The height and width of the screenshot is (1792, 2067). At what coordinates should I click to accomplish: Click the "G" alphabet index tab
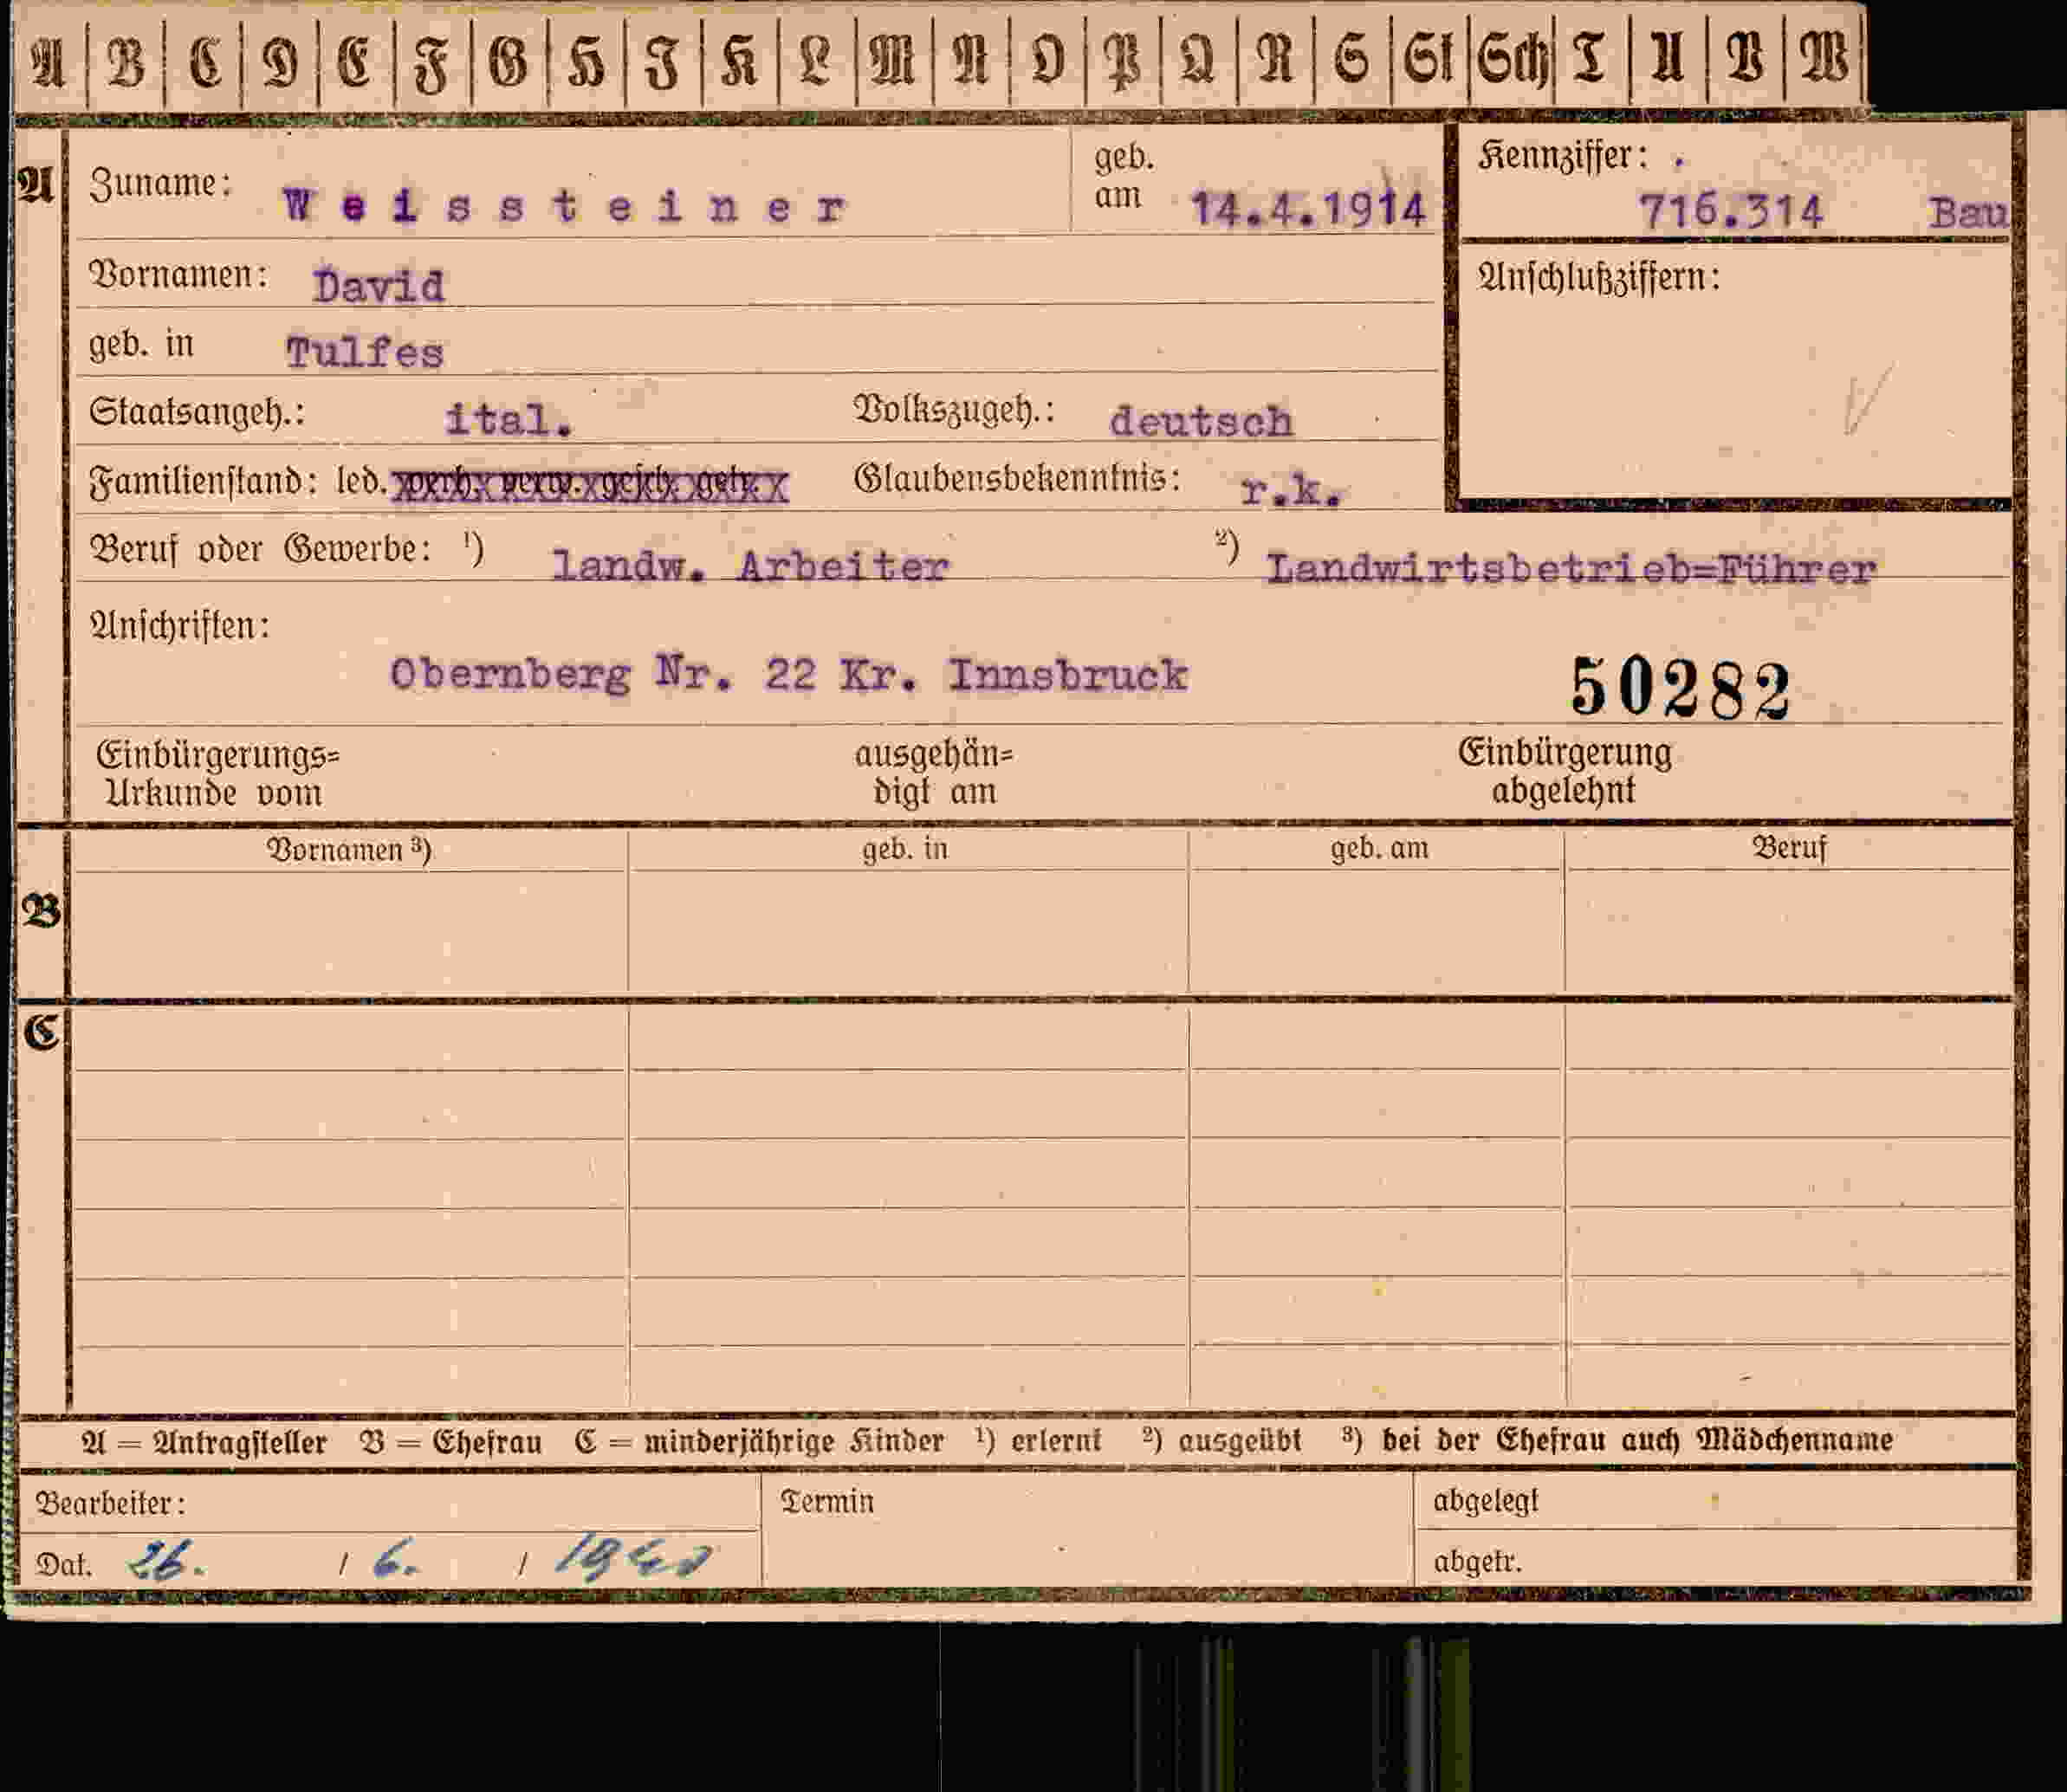coord(508,60)
